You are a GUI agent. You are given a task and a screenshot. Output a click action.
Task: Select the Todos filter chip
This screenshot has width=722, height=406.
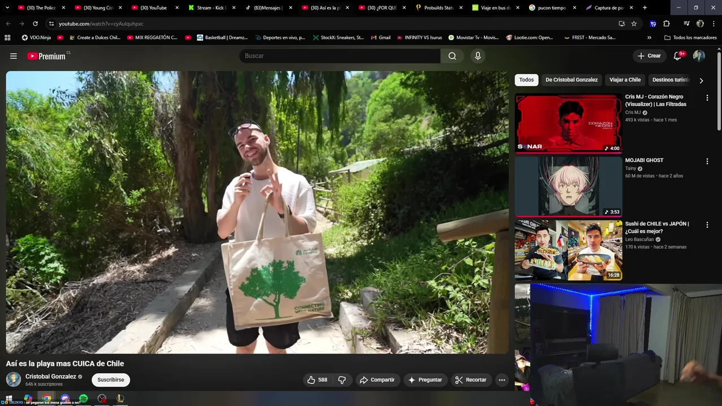click(526, 80)
